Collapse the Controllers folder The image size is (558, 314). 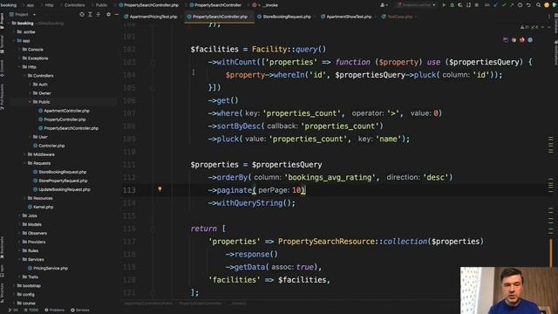pyautogui.click(x=25, y=76)
